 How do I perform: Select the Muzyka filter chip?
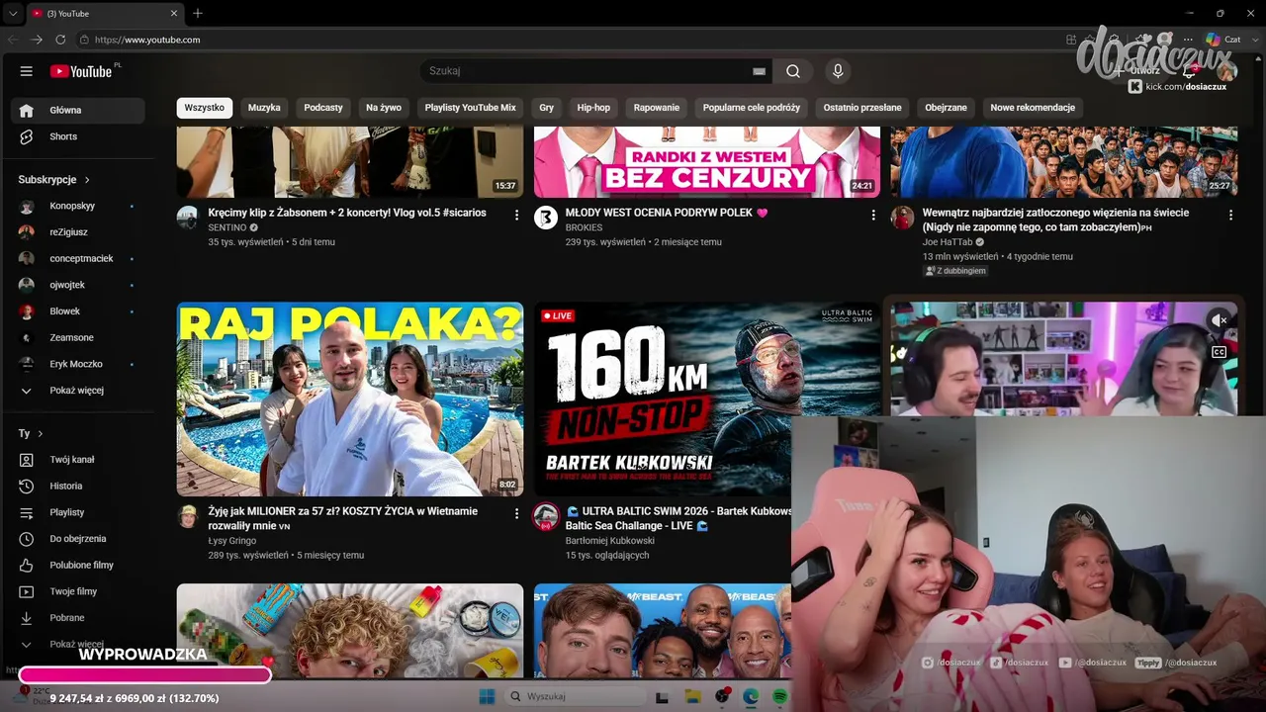click(264, 108)
